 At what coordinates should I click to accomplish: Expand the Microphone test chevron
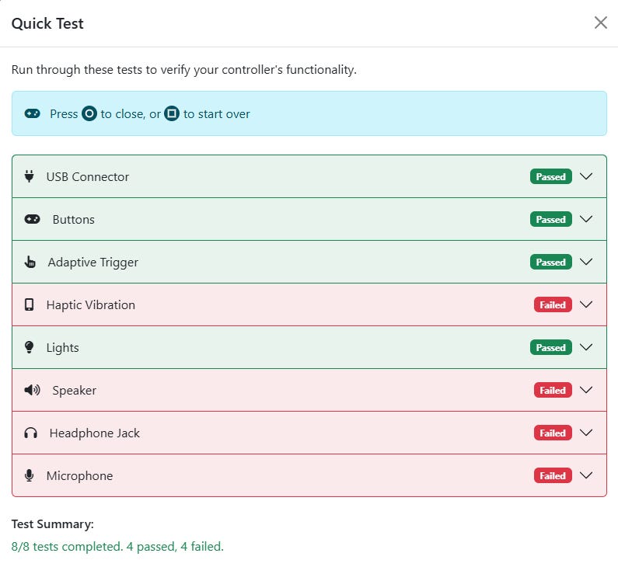(x=587, y=475)
